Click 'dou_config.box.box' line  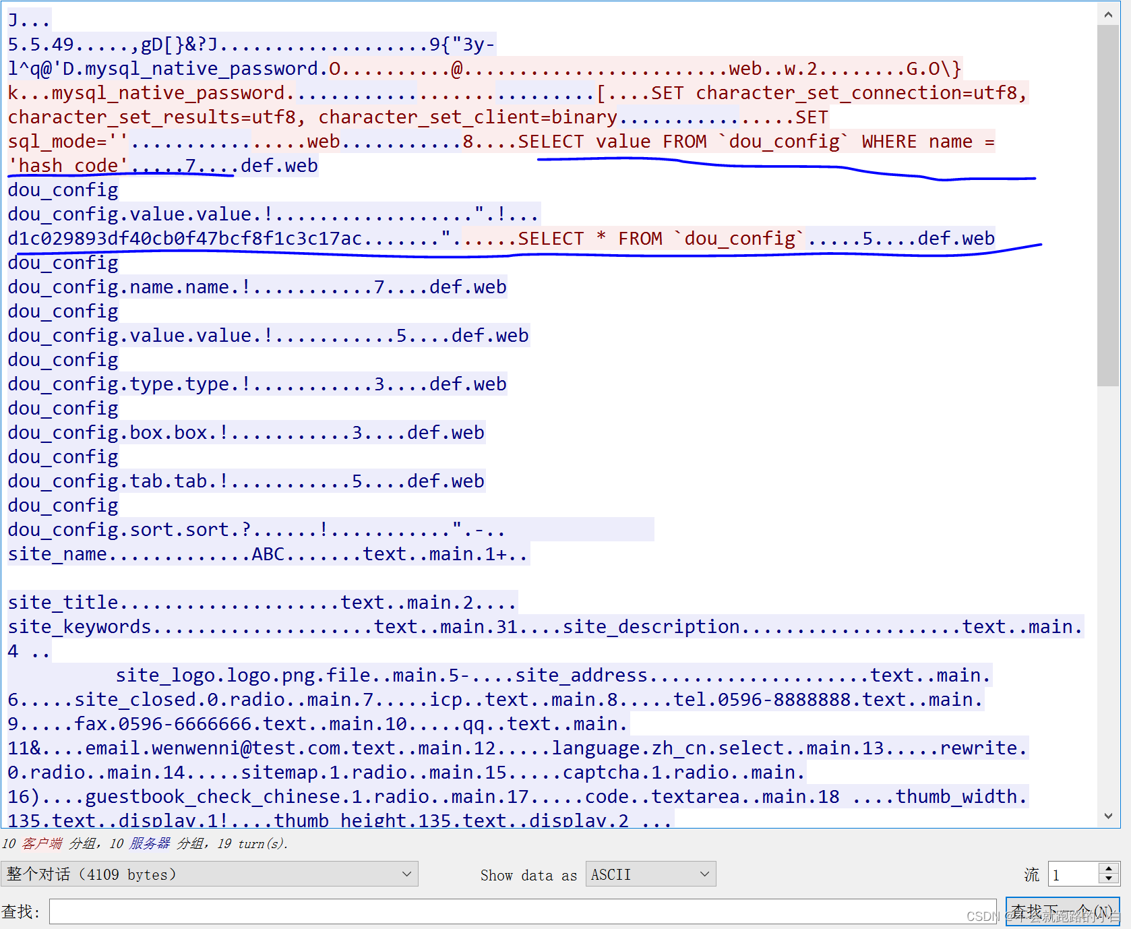pos(246,433)
